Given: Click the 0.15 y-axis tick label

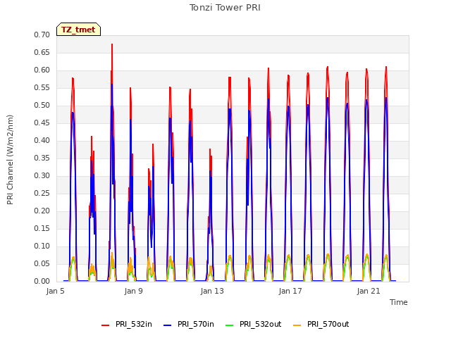Looking at the screenshot, I should click(42, 228).
